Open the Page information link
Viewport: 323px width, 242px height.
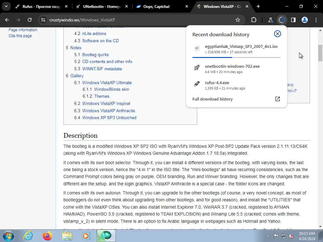[23, 30]
